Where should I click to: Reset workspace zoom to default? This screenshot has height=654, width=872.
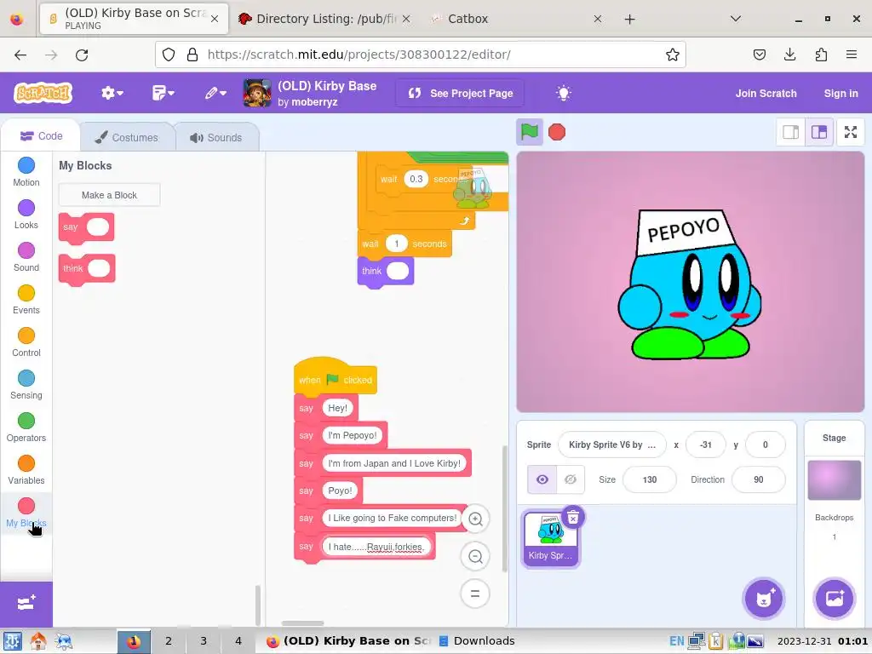(x=475, y=594)
